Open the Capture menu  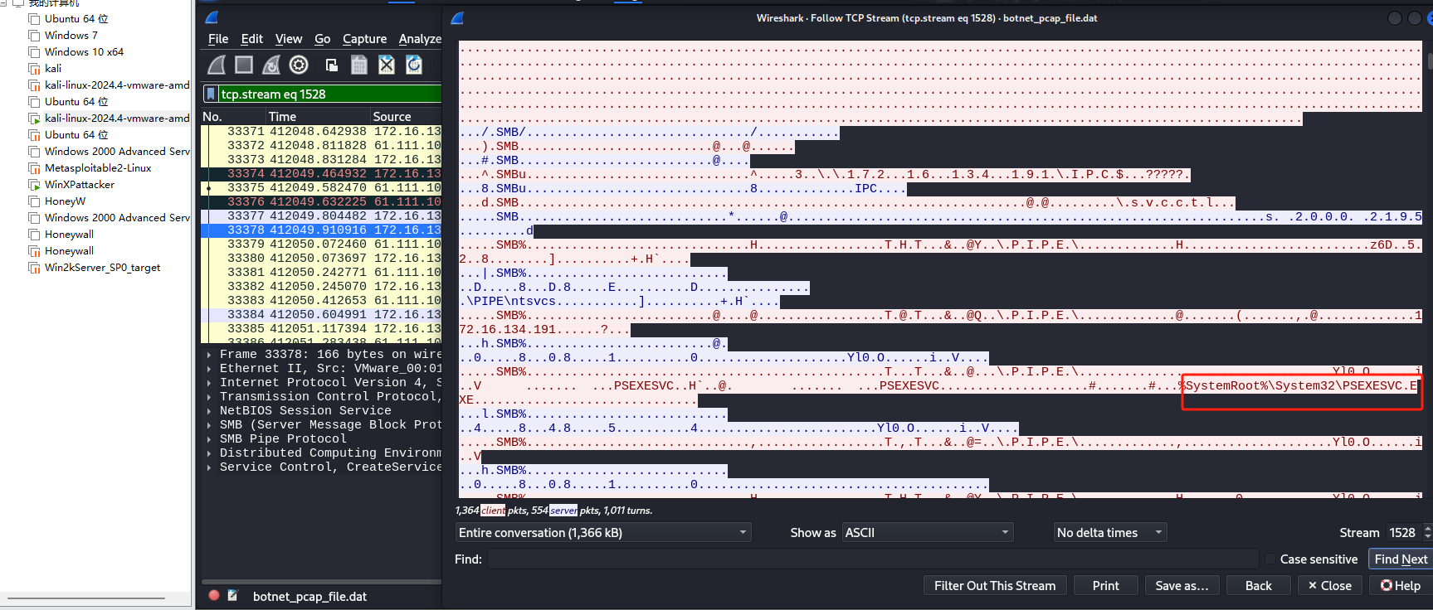click(364, 38)
